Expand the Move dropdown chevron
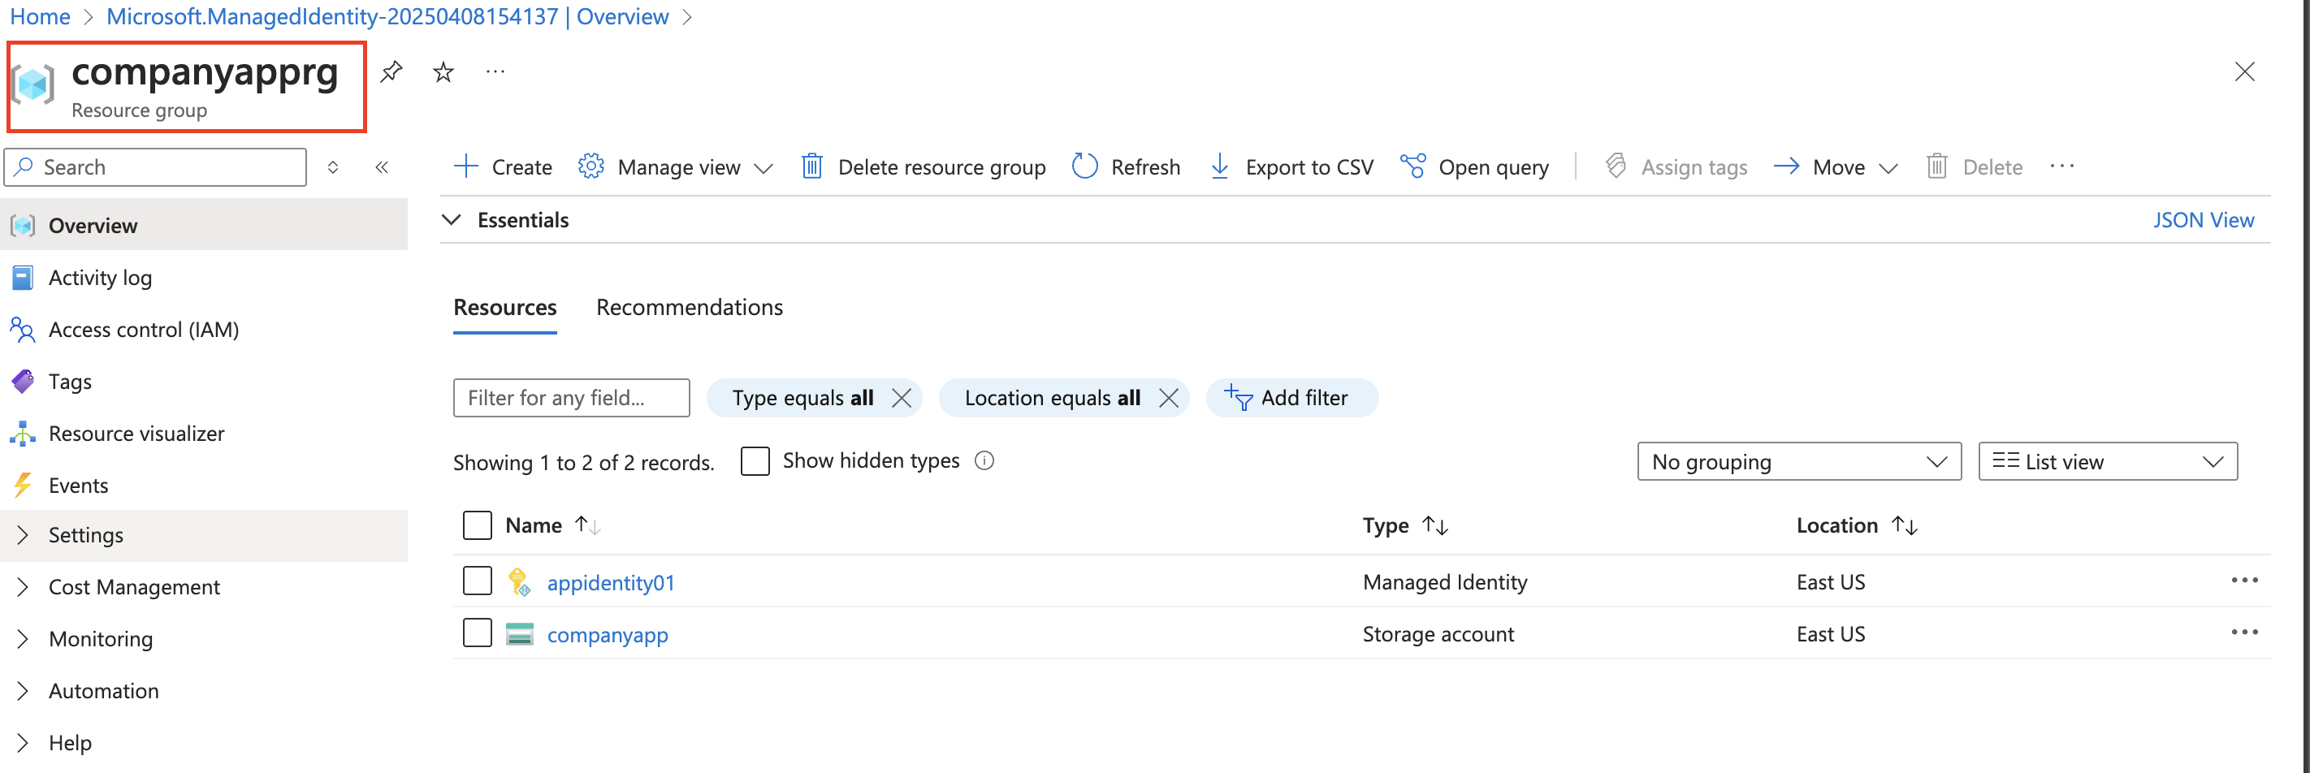2310x773 pixels. (x=1888, y=168)
